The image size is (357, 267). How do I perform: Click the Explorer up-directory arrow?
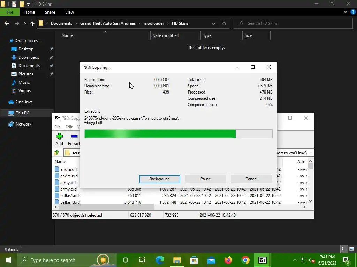[x=32, y=23]
